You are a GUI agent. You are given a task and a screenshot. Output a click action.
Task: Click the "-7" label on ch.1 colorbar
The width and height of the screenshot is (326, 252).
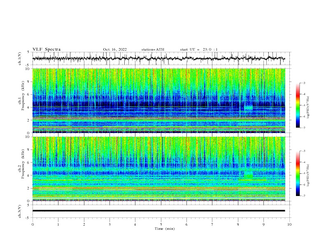tap(304, 128)
